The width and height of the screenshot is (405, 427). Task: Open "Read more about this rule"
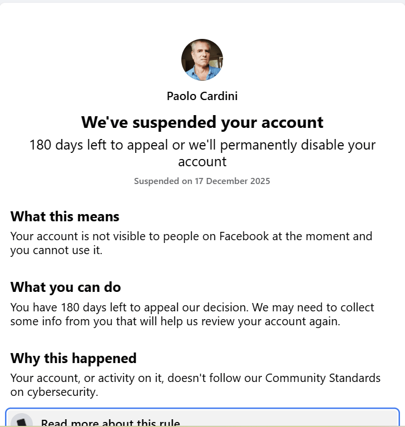(110, 423)
